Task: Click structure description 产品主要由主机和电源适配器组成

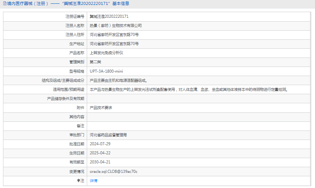Action: [118, 81]
